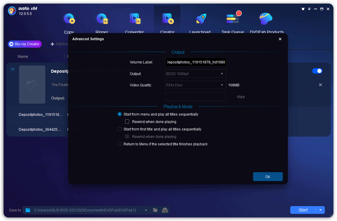Click the kbps bitrate input field
This screenshot has width=337, height=221.
[196, 97]
